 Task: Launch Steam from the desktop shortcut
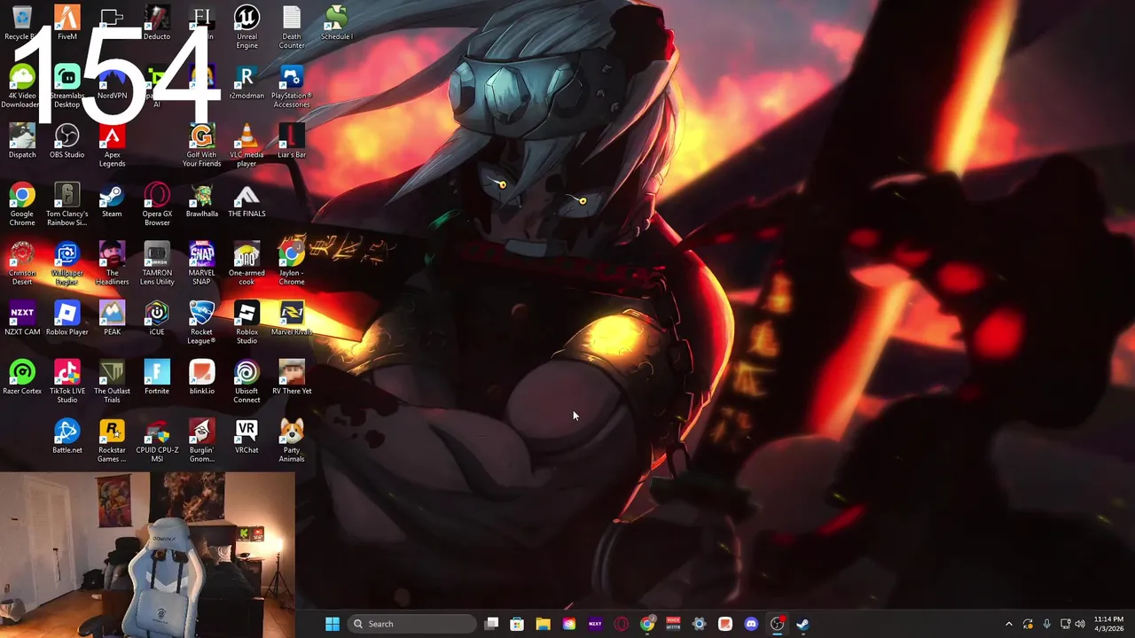click(x=112, y=200)
